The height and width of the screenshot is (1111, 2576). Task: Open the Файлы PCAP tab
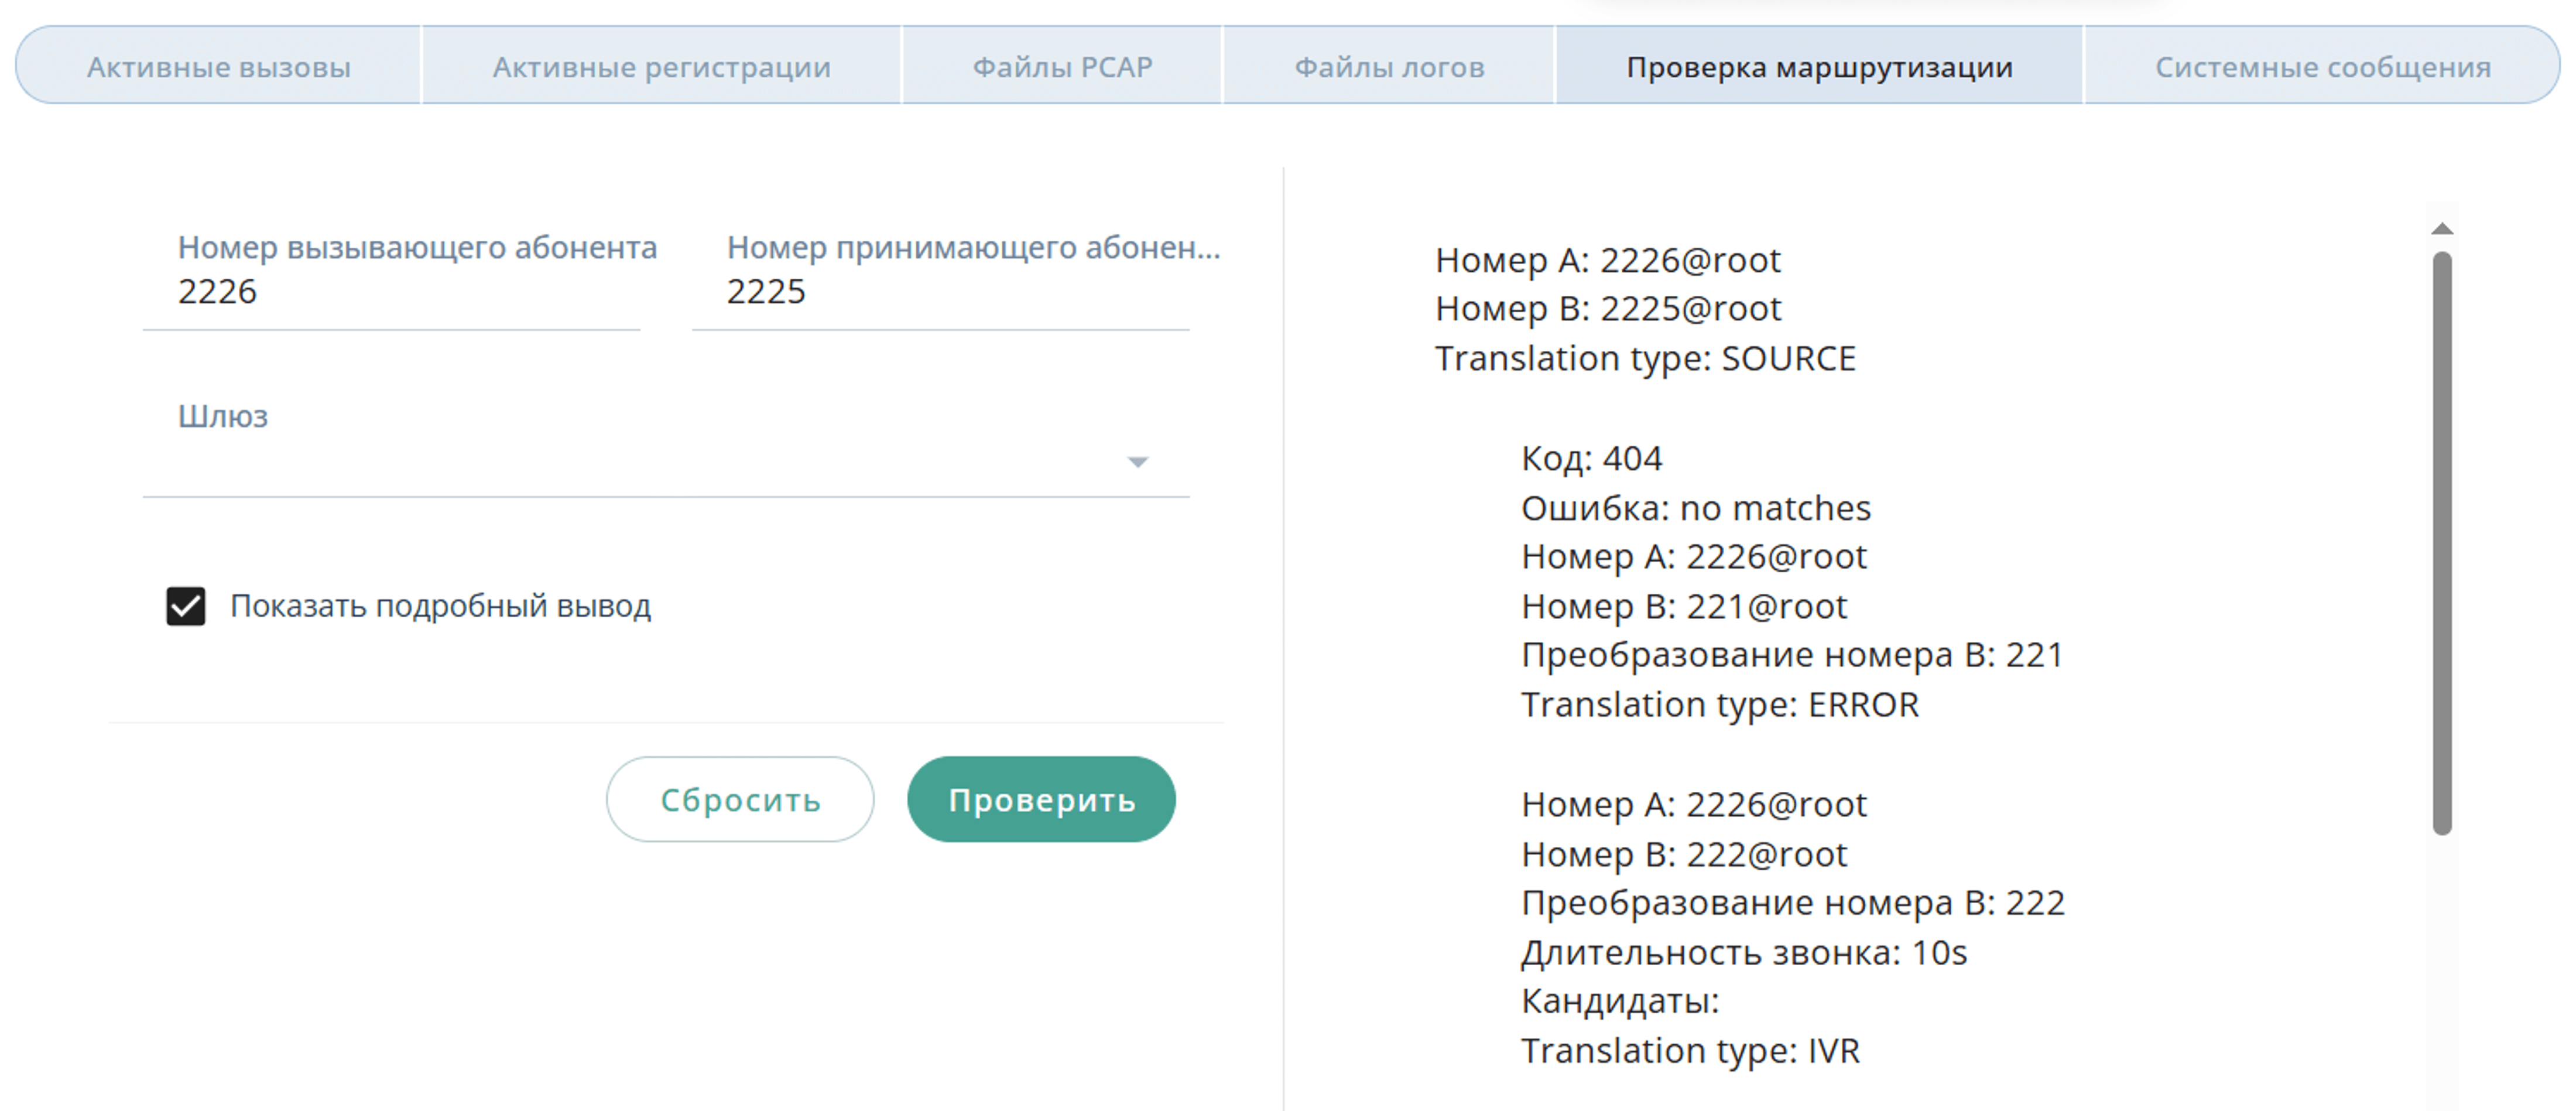[1062, 67]
